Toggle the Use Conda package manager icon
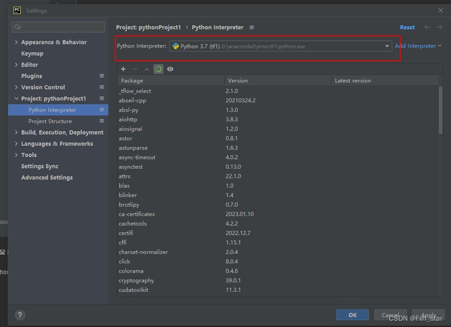Image resolution: width=451 pixels, height=327 pixels. 158,69
